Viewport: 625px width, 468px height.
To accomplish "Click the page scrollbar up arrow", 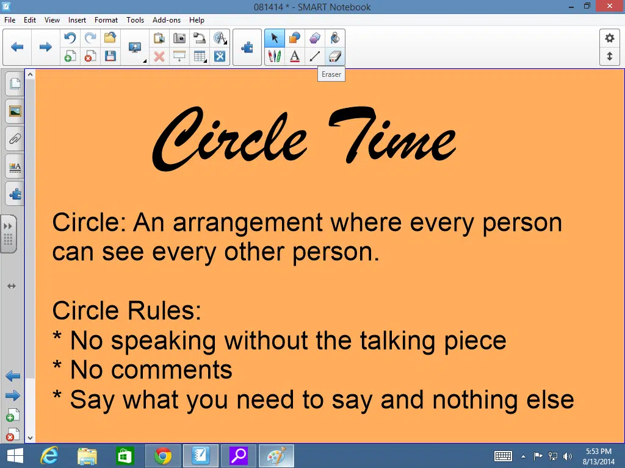I will point(31,74).
